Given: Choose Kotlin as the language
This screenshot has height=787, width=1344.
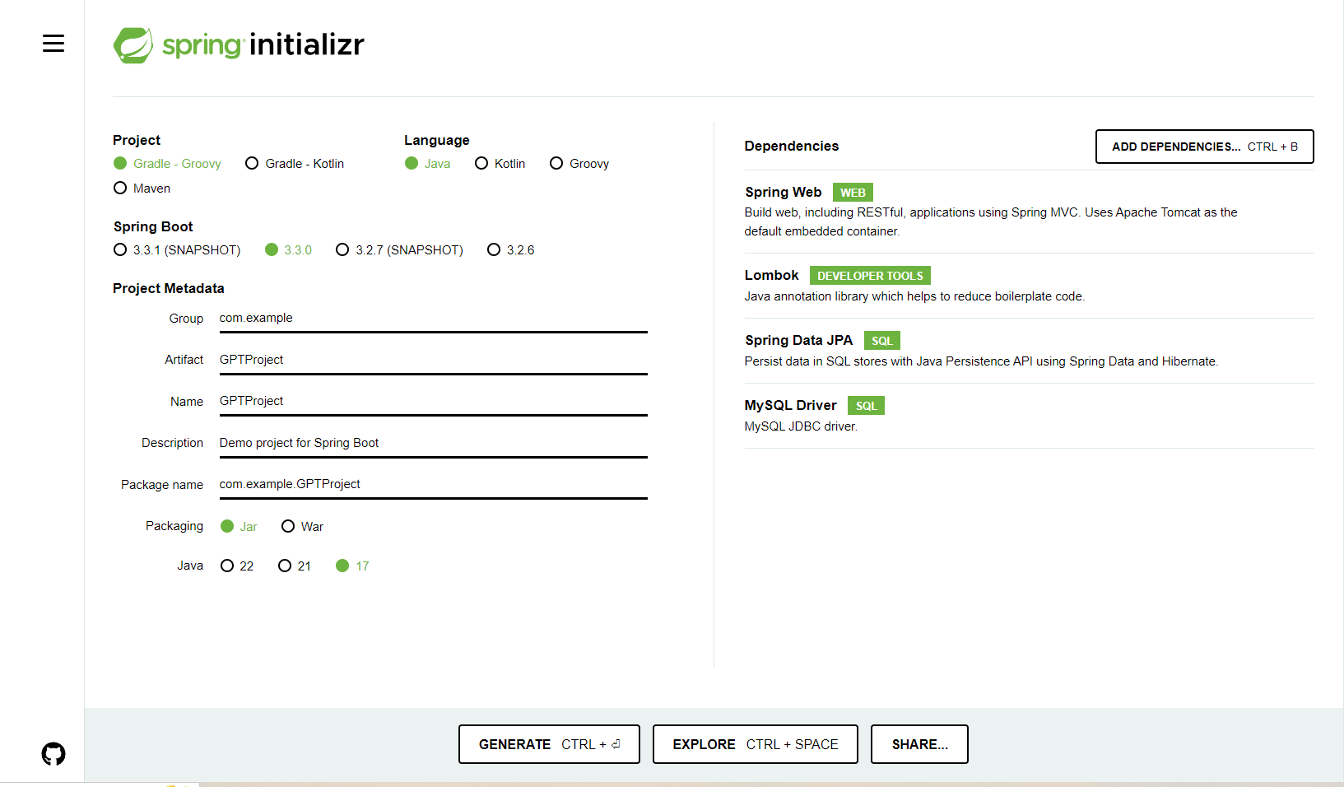Looking at the screenshot, I should 500,164.
